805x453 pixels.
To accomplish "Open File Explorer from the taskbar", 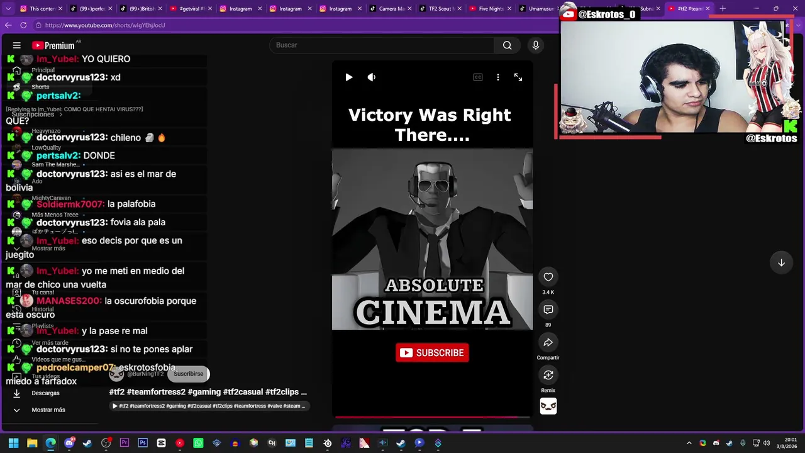I will tap(32, 443).
